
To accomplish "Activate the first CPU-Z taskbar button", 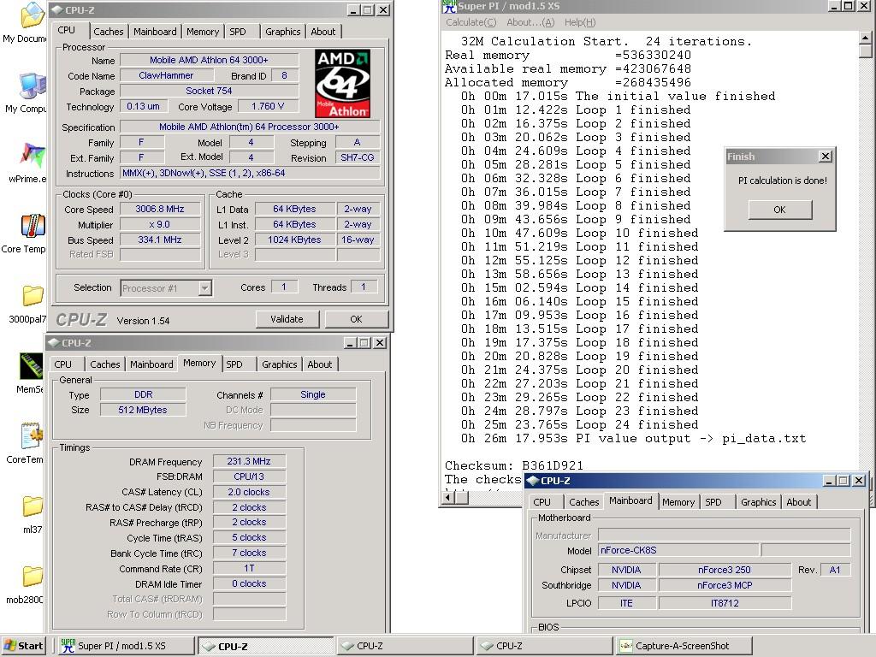I will 265,646.
